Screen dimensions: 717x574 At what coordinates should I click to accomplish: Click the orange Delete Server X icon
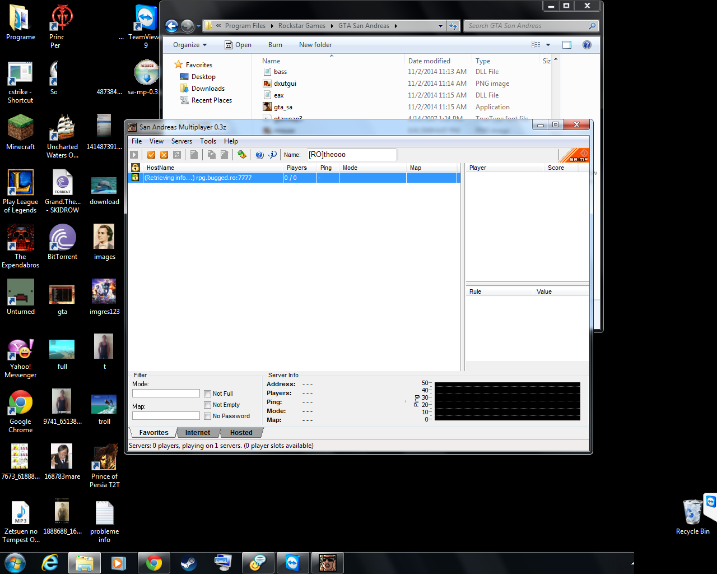164,155
